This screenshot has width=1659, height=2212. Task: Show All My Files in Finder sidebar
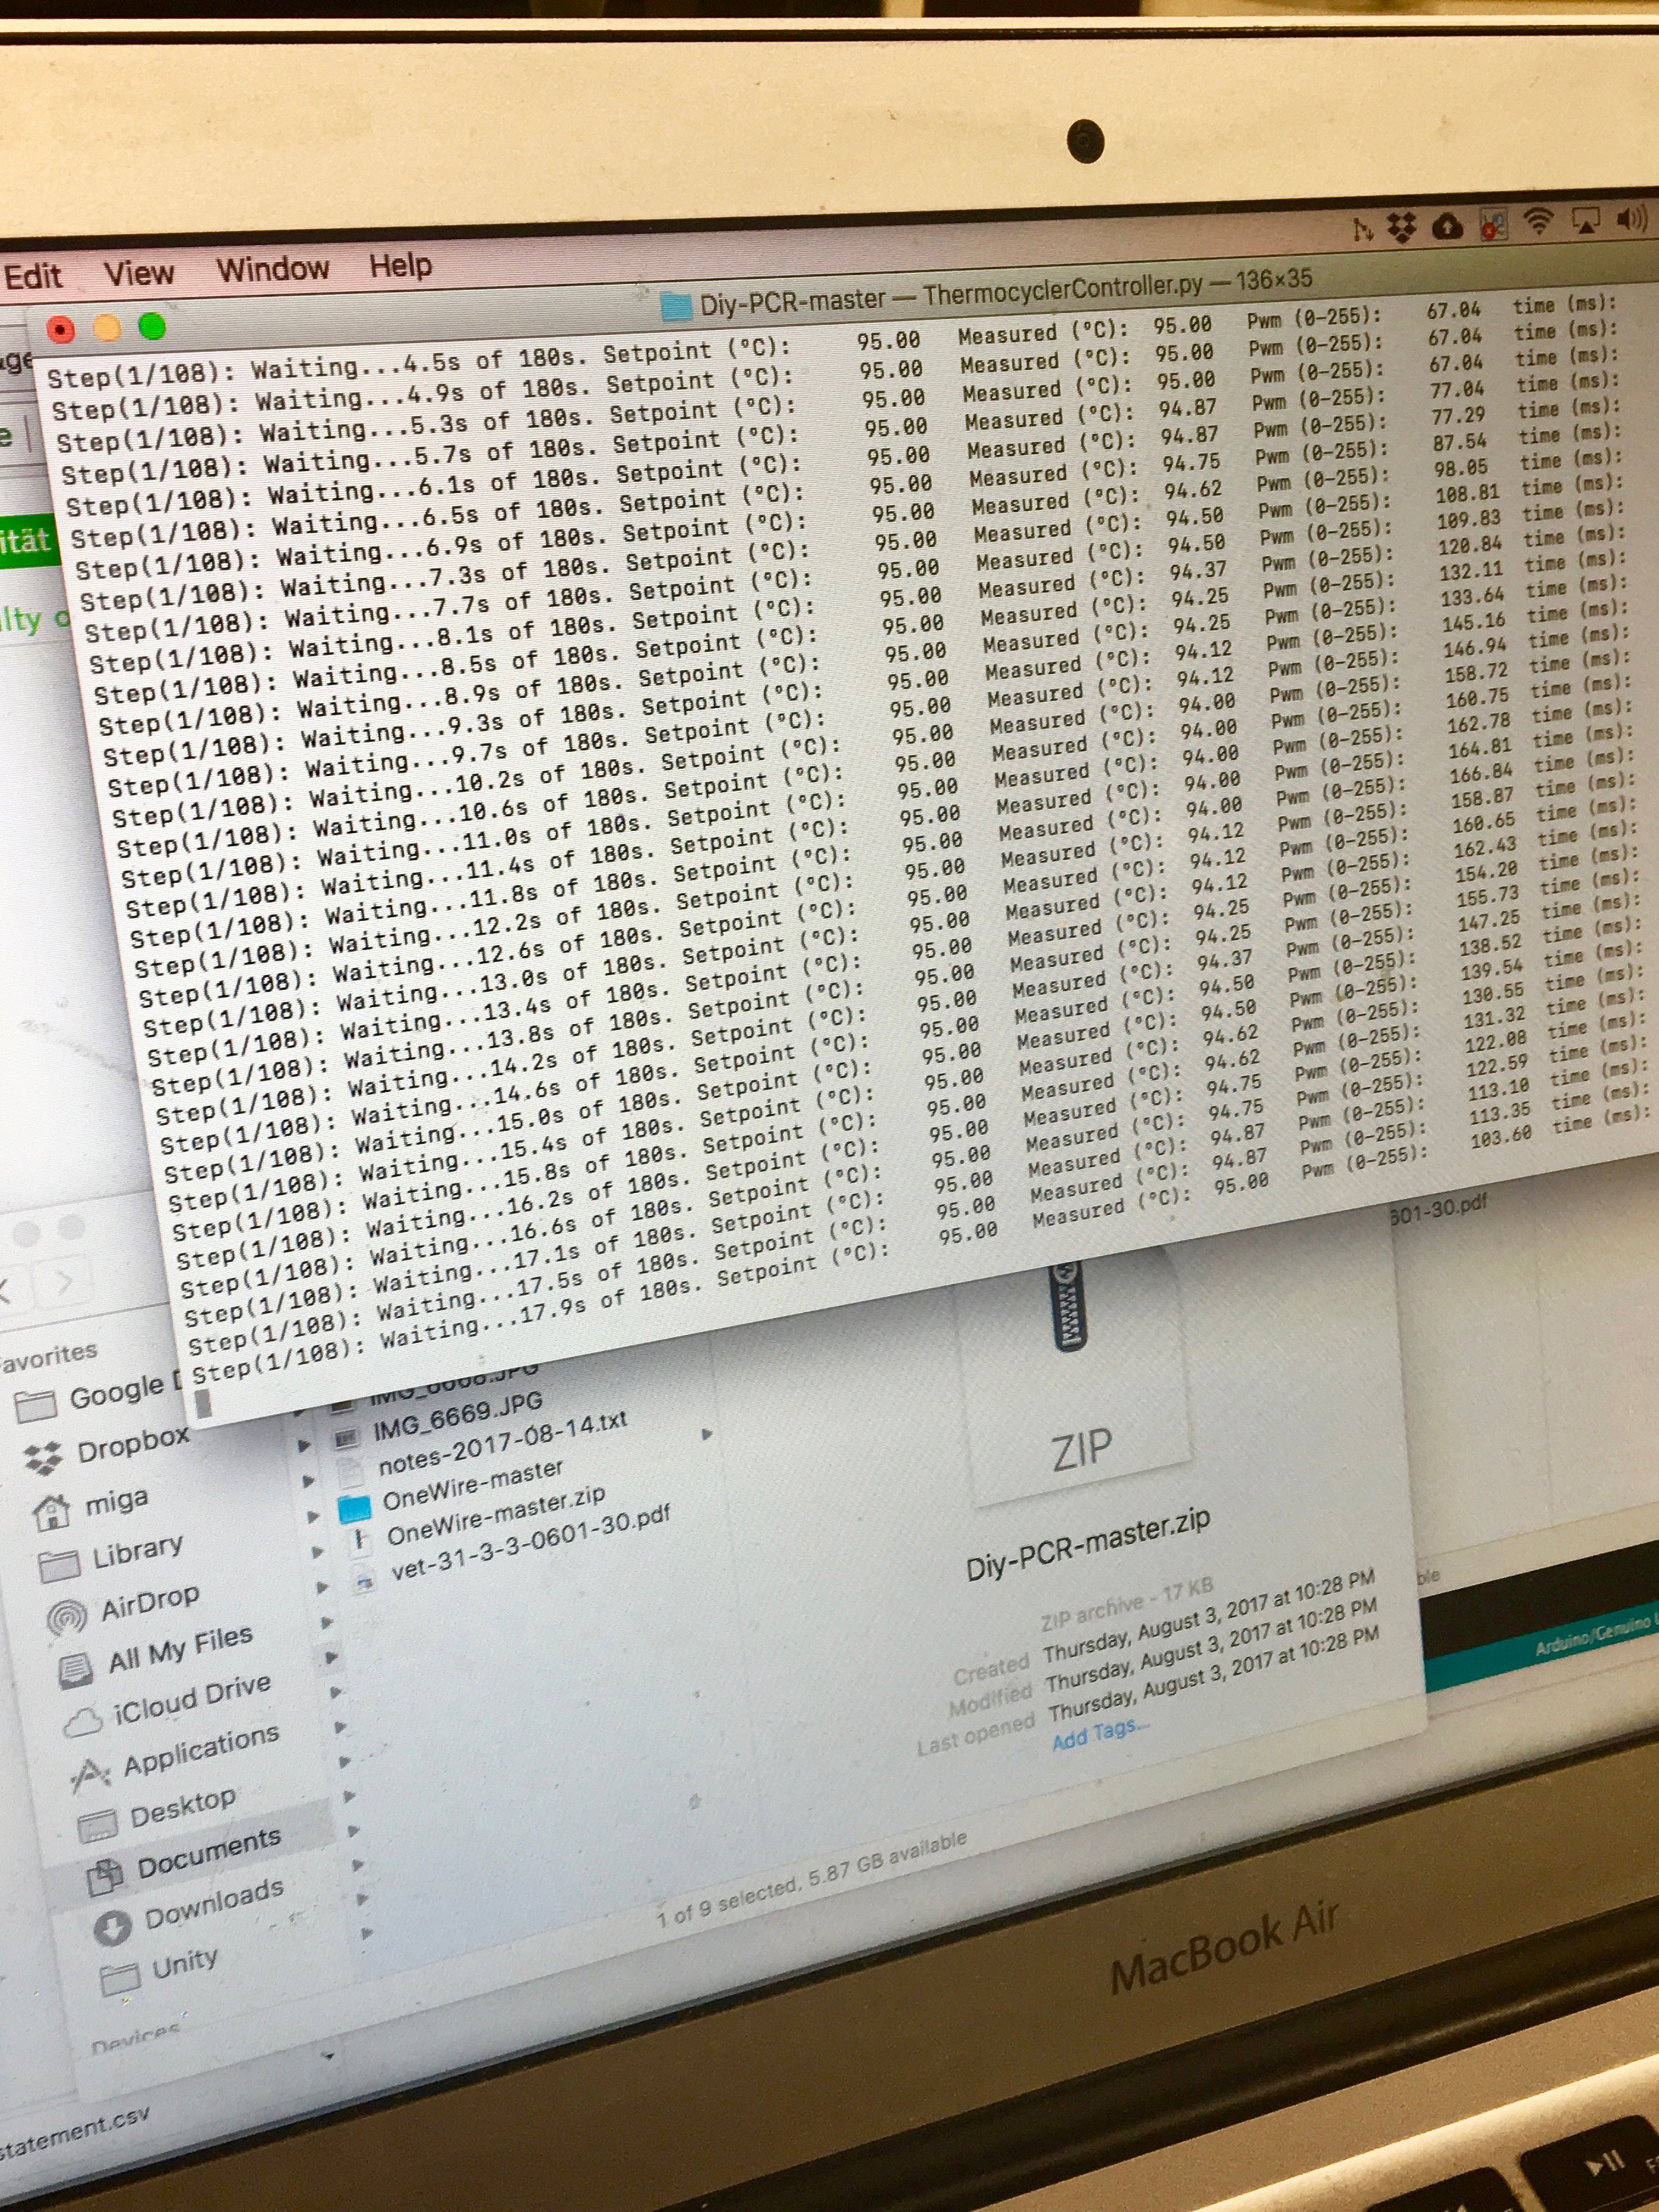coord(155,1657)
